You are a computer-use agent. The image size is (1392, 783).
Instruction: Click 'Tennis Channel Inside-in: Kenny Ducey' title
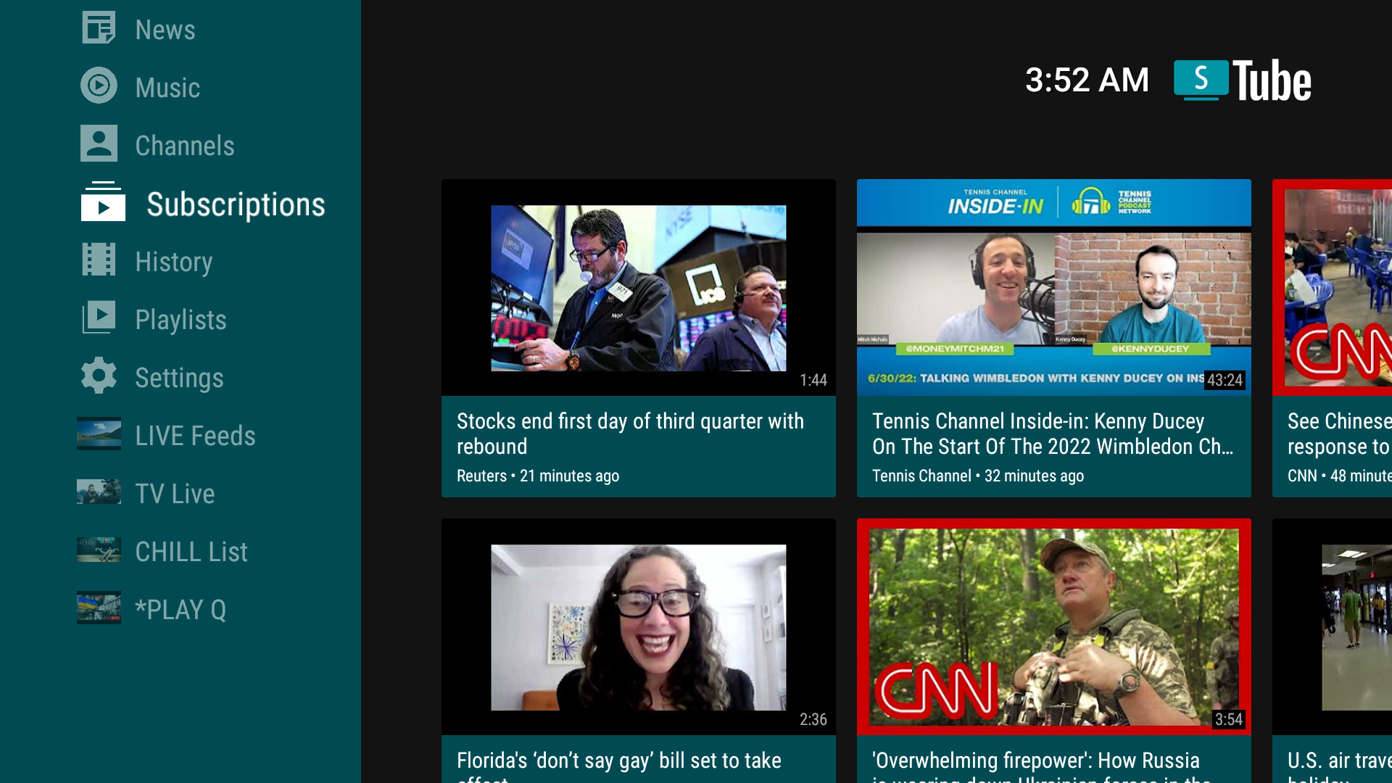pyautogui.click(x=1051, y=434)
